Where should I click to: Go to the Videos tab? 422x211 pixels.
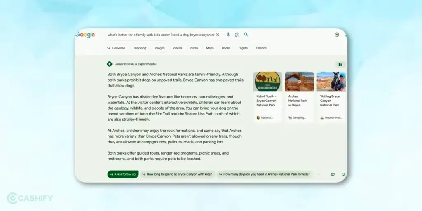pos(178,48)
